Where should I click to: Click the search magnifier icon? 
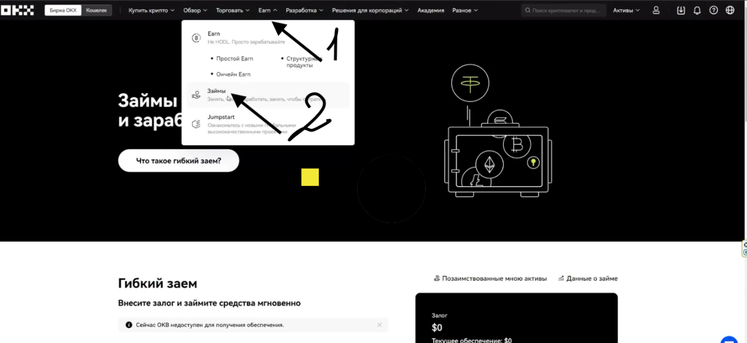point(528,10)
